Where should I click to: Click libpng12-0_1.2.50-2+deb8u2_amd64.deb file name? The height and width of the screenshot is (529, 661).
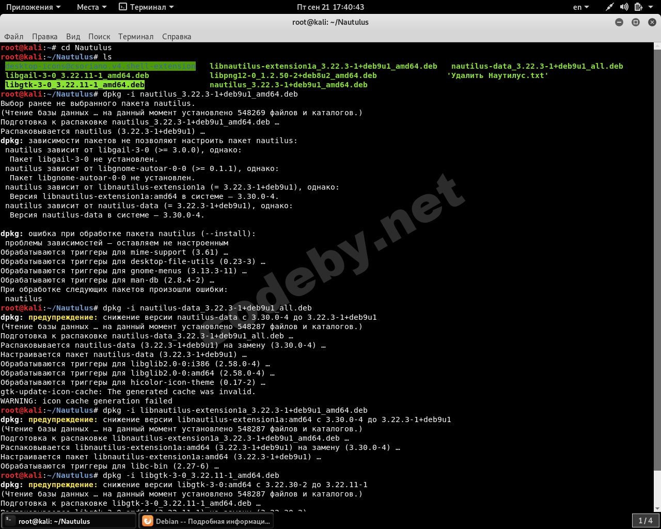(x=293, y=75)
